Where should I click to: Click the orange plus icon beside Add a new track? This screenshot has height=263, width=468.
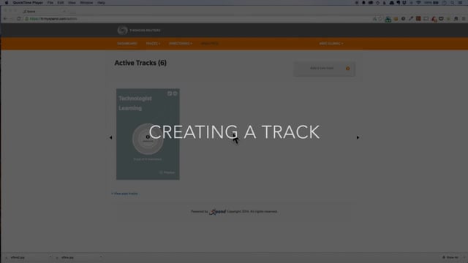pos(348,69)
